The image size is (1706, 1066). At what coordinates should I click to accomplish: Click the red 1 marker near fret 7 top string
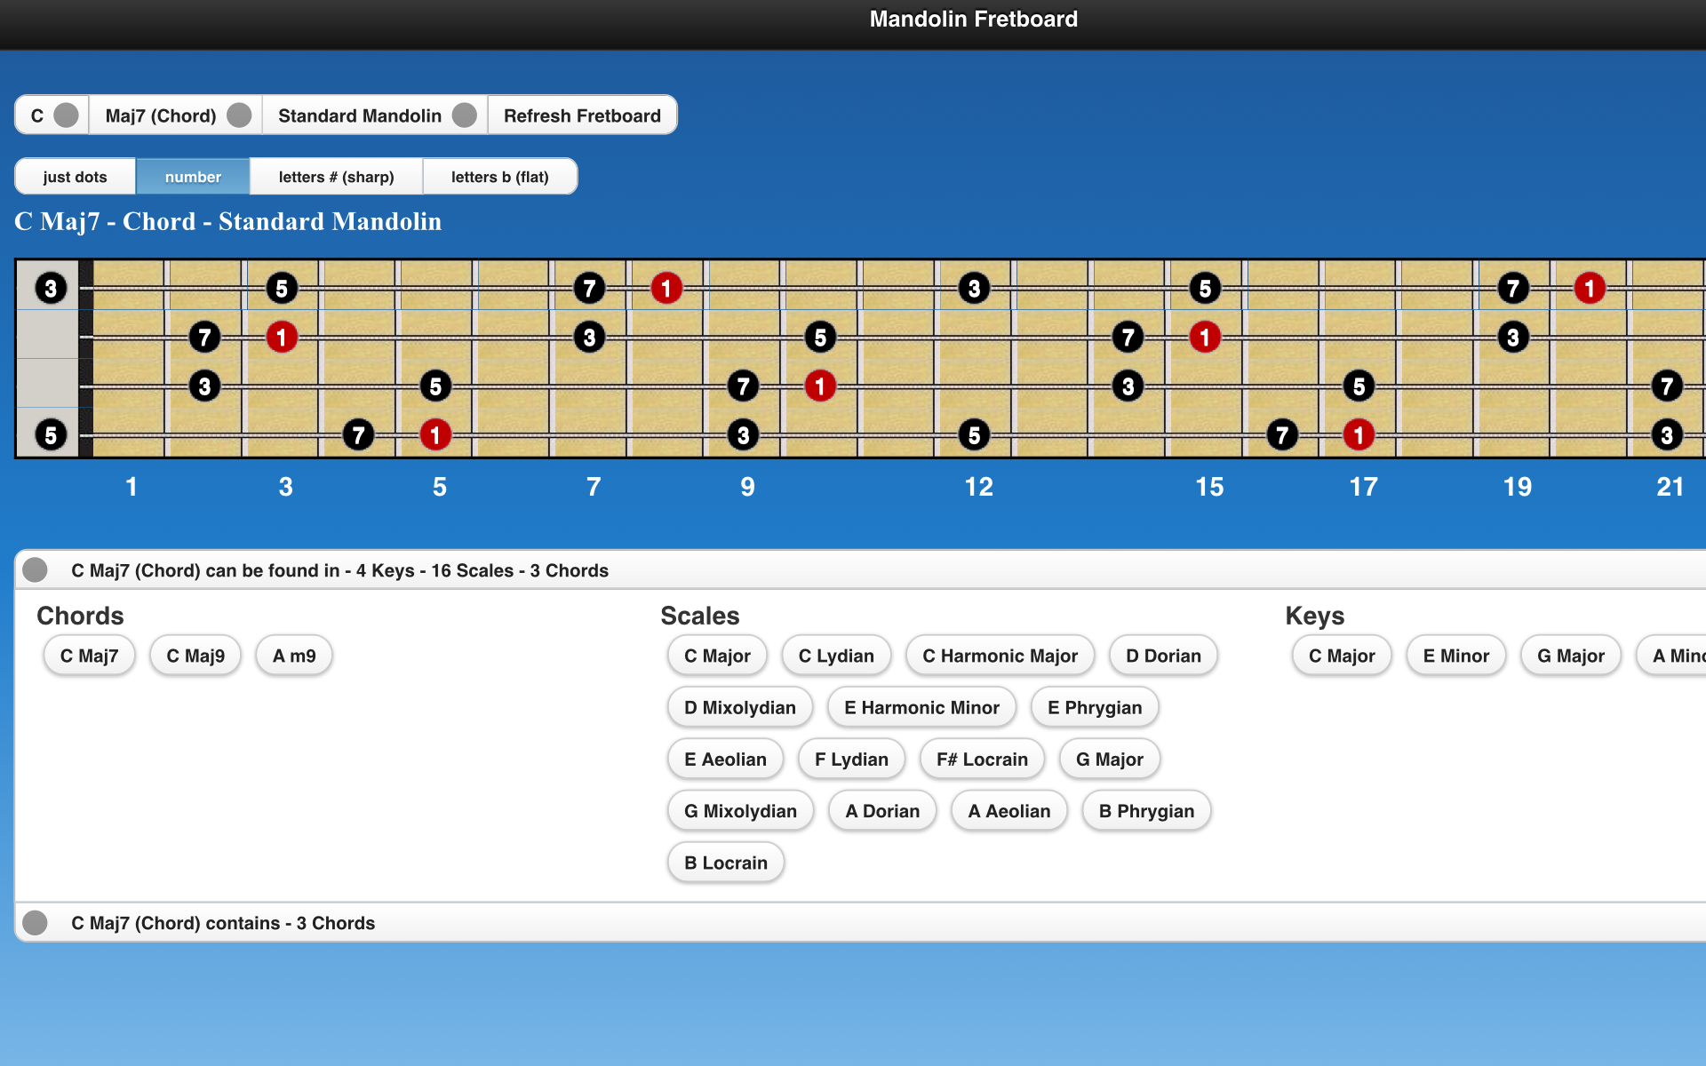(x=666, y=287)
